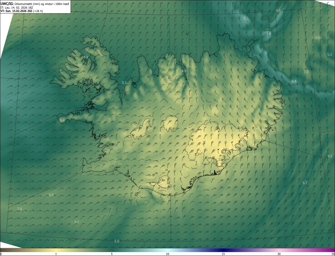
Task: Click the 4.9 value label on the map
Action: point(184,71)
